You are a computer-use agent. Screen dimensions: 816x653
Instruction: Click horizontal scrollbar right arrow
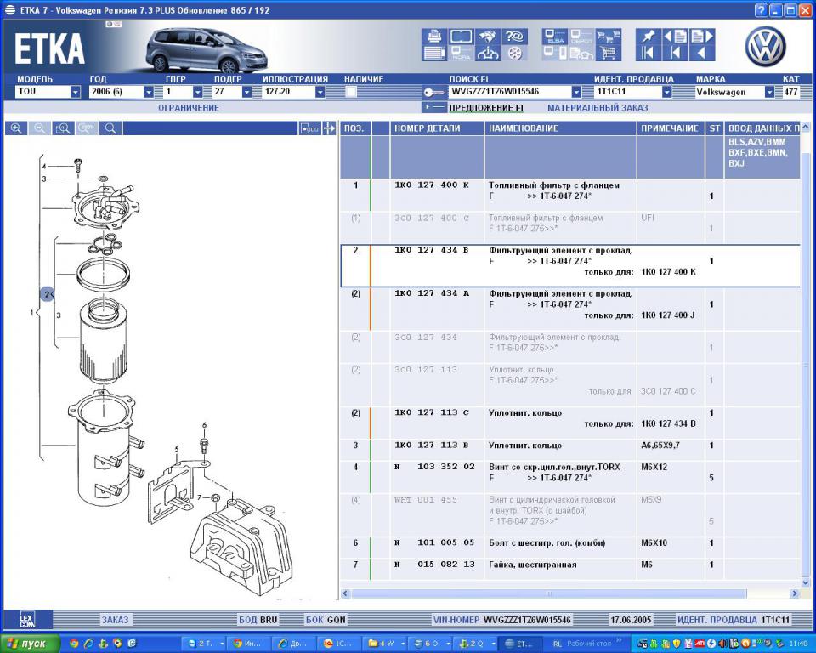tap(794, 593)
